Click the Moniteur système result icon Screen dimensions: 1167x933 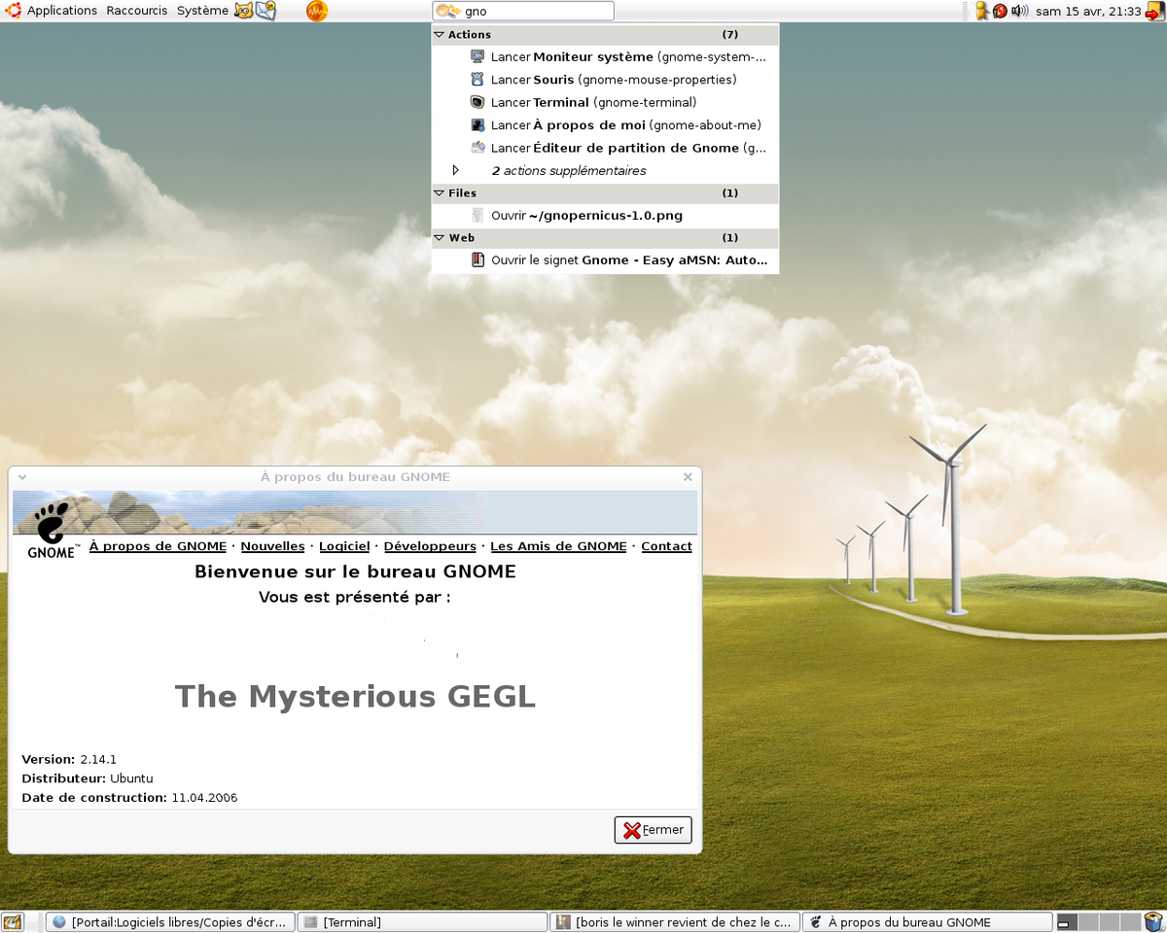coord(477,56)
